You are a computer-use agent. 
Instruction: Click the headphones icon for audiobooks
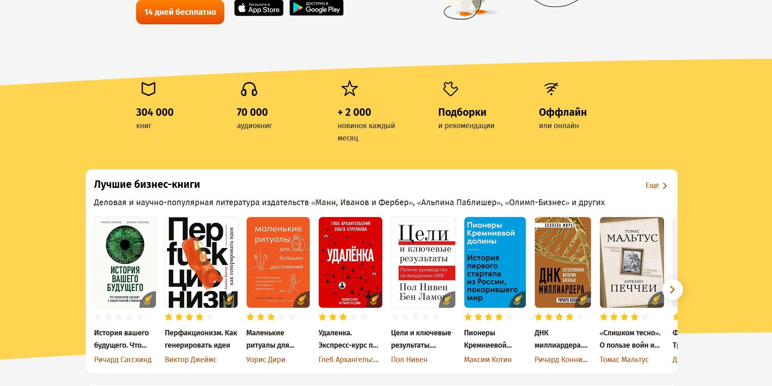[x=249, y=89]
